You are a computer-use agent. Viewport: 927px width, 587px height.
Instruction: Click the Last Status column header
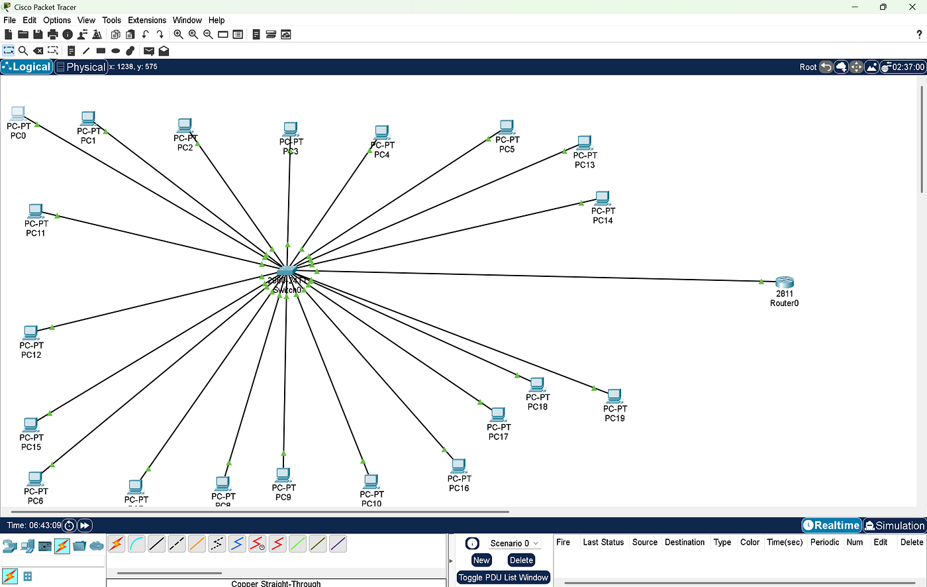(603, 542)
